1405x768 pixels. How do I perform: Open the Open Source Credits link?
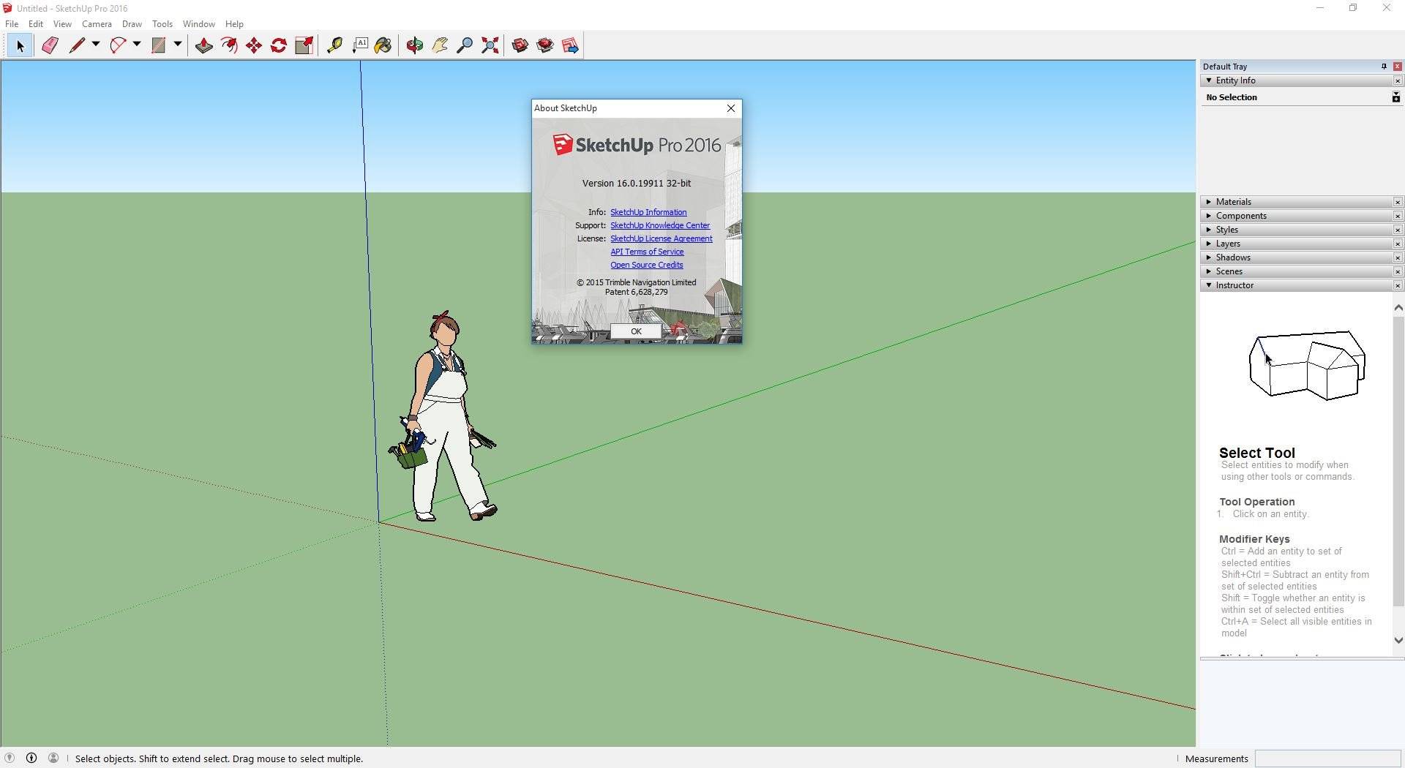[x=647, y=265]
